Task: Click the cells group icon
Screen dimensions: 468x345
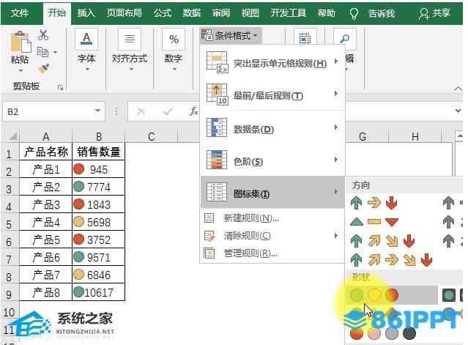Action: point(305,38)
